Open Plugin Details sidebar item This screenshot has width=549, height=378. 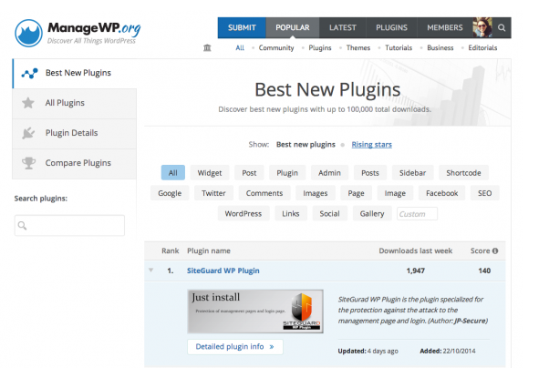(75, 133)
